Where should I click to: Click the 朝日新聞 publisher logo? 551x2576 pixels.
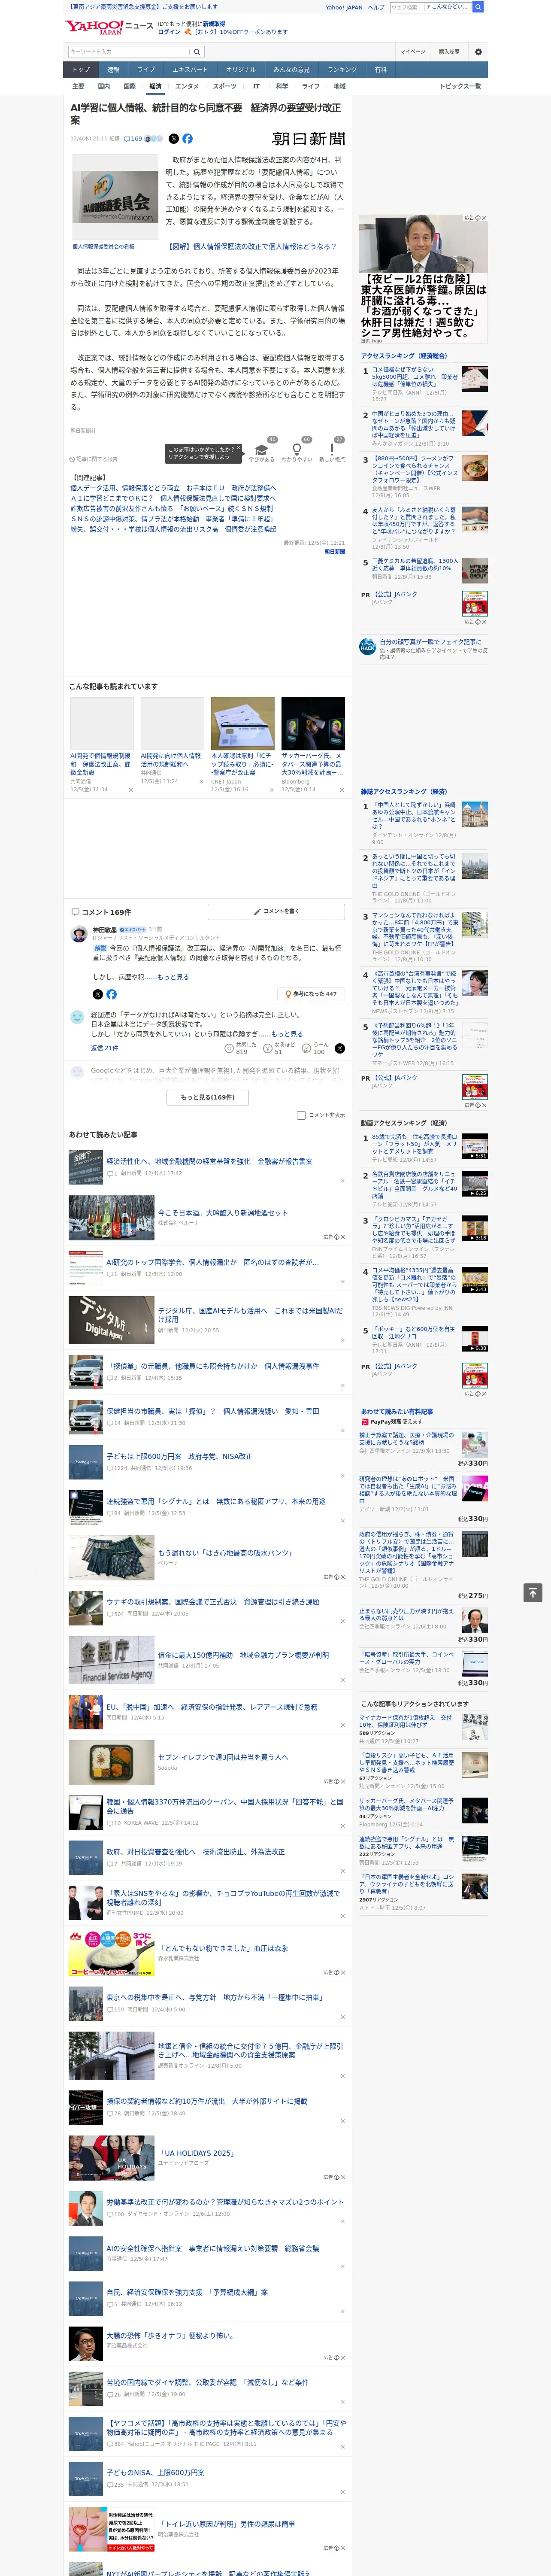click(309, 139)
